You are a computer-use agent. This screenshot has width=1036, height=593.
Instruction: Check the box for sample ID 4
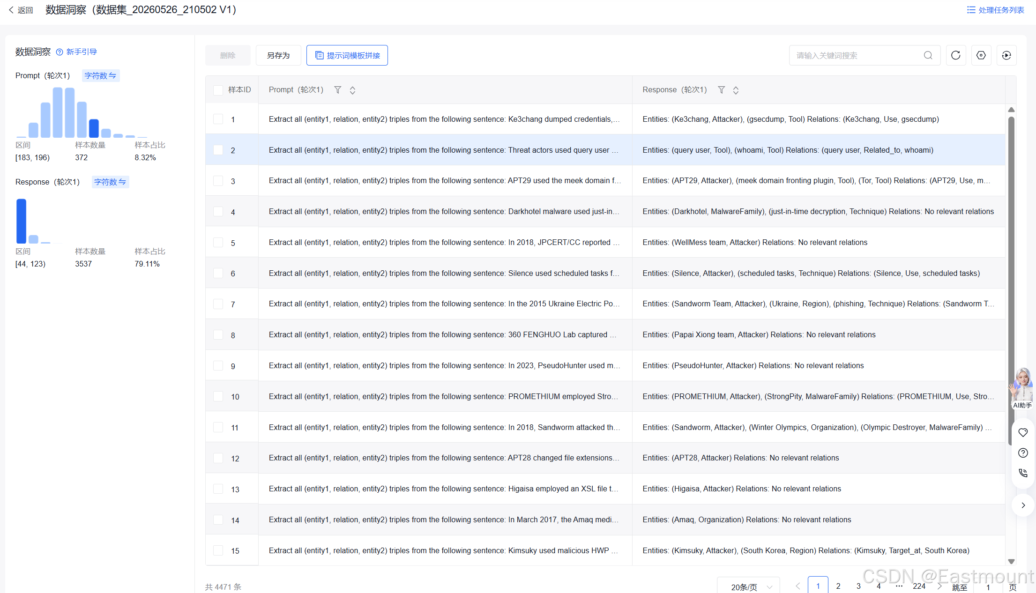(218, 212)
